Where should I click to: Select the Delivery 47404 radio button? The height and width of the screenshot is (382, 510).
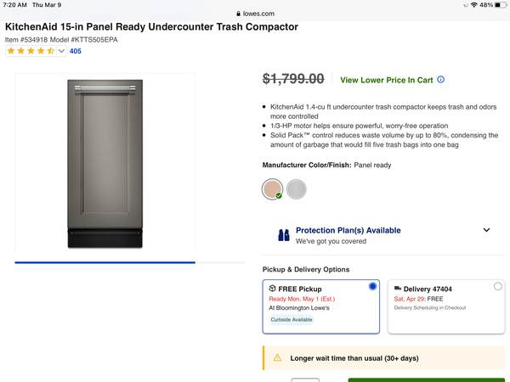[497, 287]
